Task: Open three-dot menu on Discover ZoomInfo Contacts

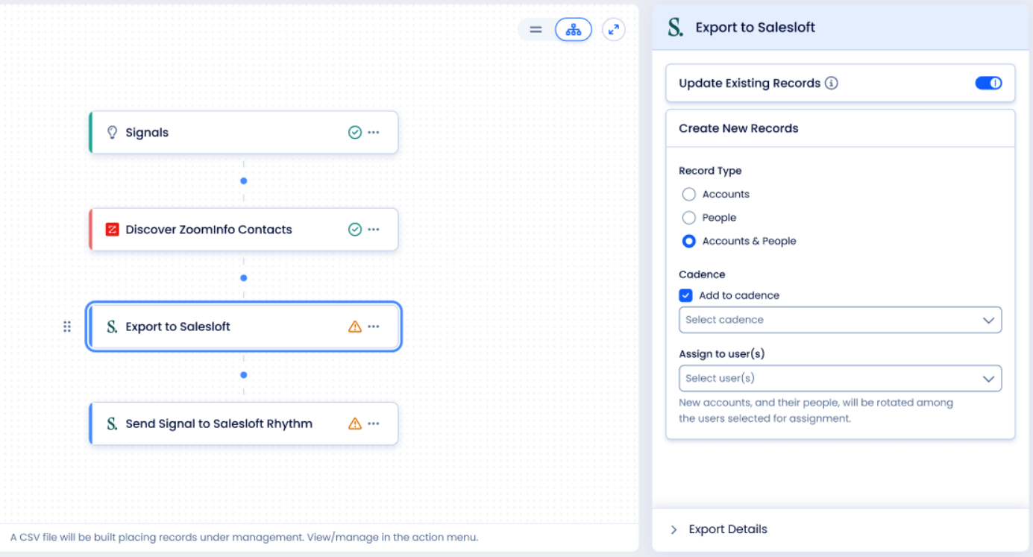Action: click(374, 230)
